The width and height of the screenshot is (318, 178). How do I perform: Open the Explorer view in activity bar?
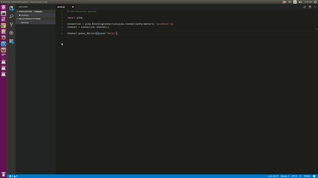coord(11,8)
